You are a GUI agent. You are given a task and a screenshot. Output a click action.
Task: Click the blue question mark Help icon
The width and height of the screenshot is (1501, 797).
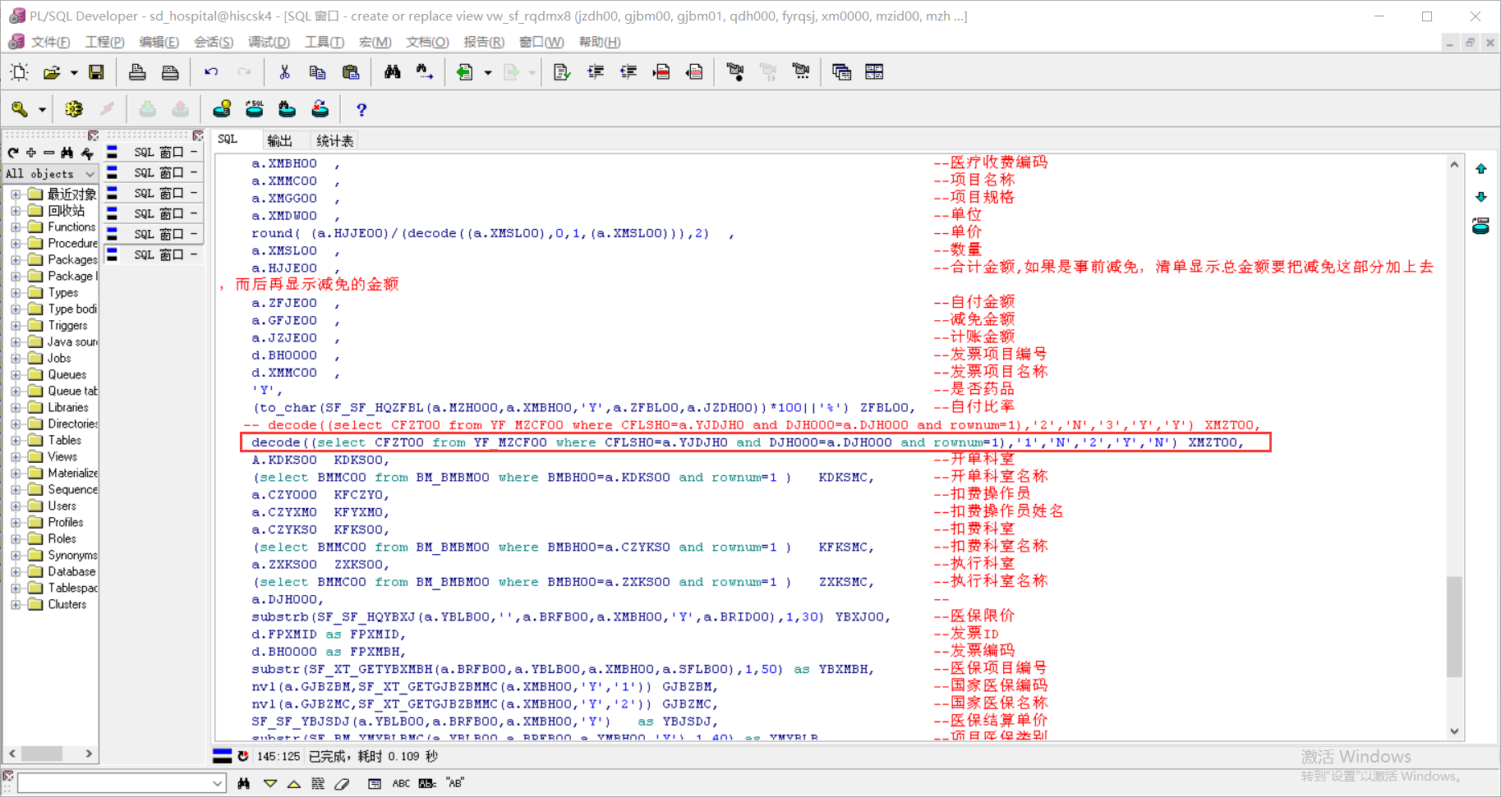[x=361, y=109]
